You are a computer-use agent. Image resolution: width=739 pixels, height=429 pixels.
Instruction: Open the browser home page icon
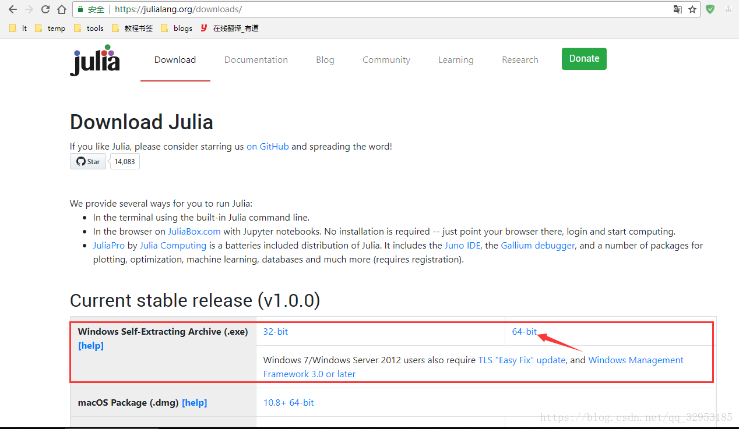tap(62, 9)
